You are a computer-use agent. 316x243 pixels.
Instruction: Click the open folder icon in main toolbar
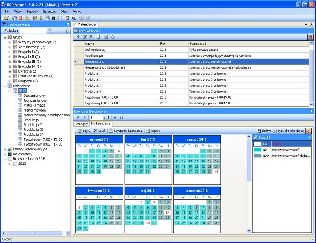point(7,18)
